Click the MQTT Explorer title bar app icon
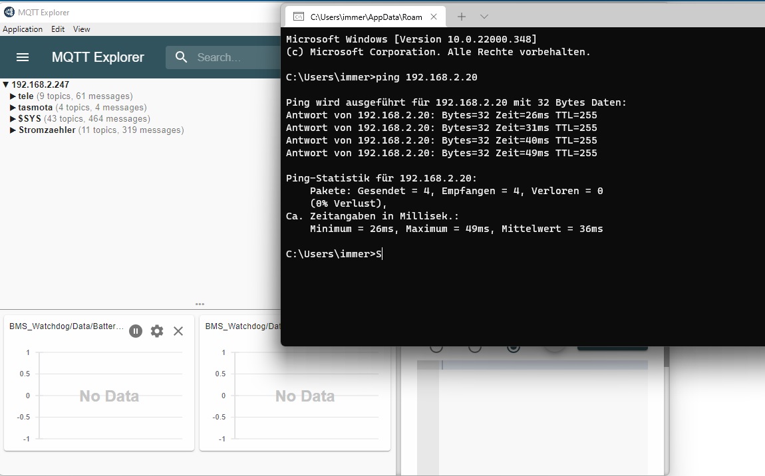 [9, 12]
